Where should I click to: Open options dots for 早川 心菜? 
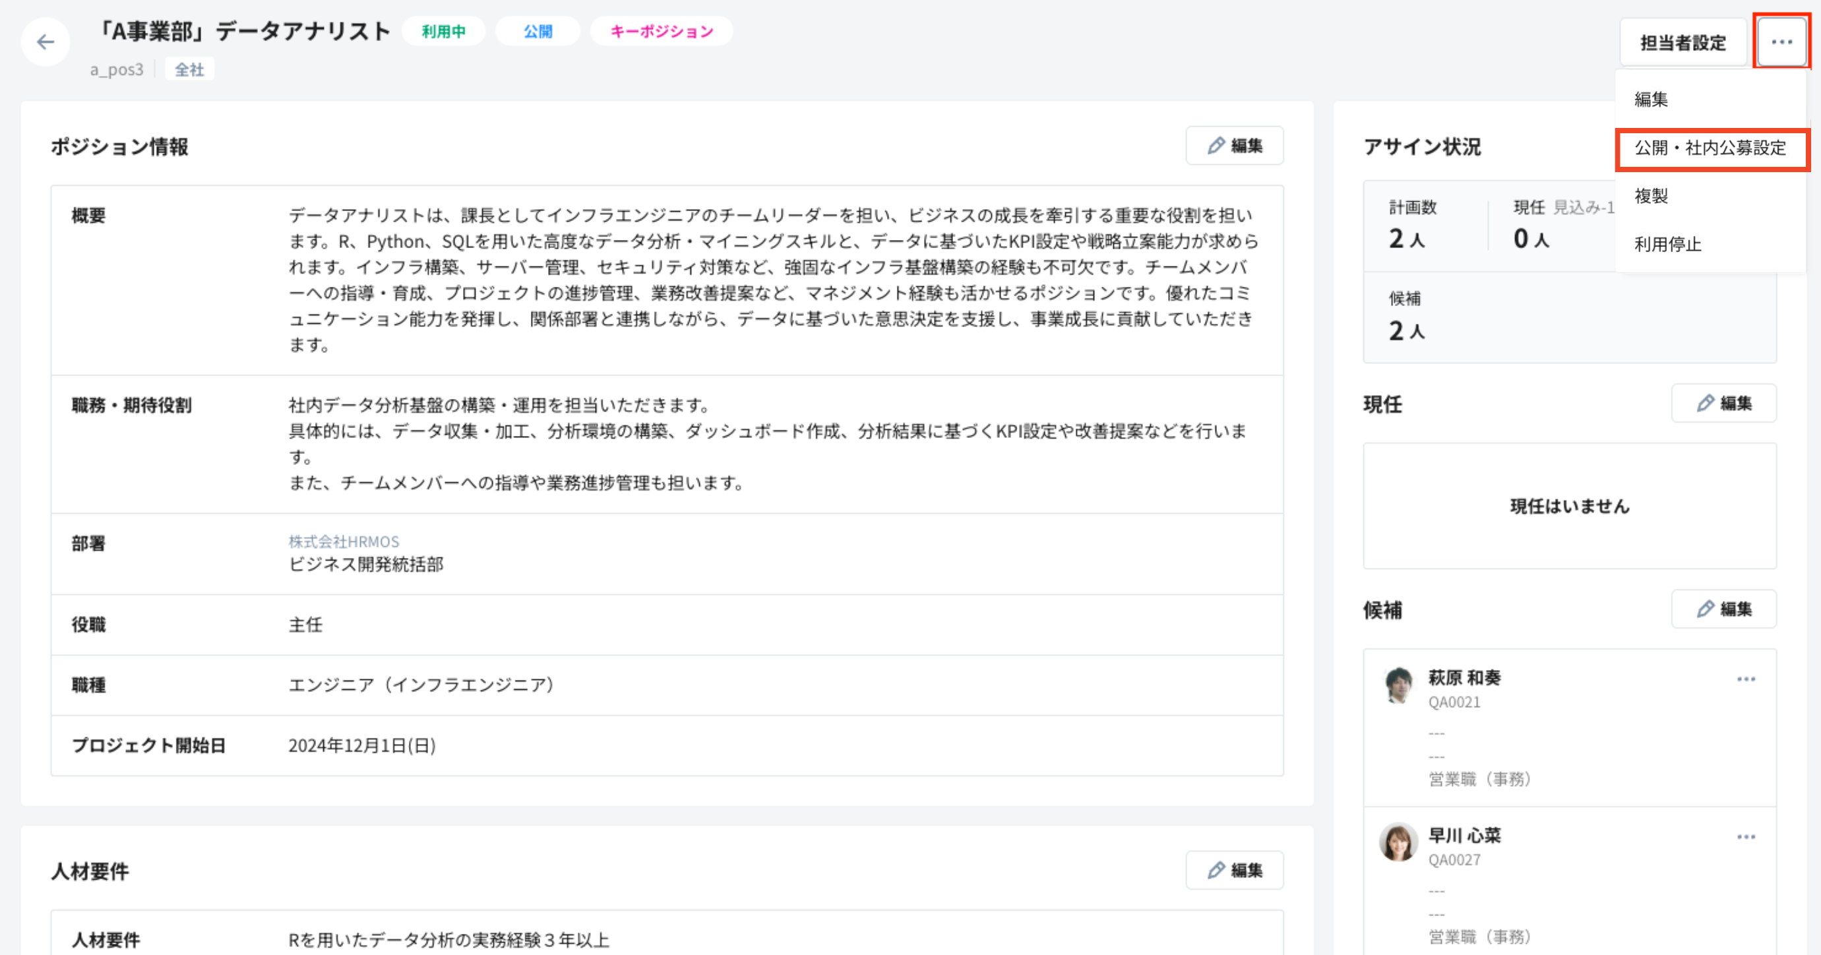click(1745, 837)
